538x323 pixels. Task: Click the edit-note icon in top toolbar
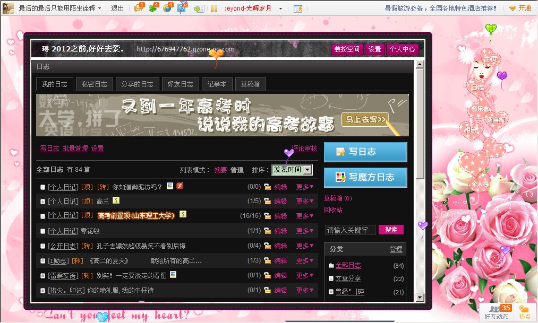click(x=298, y=8)
